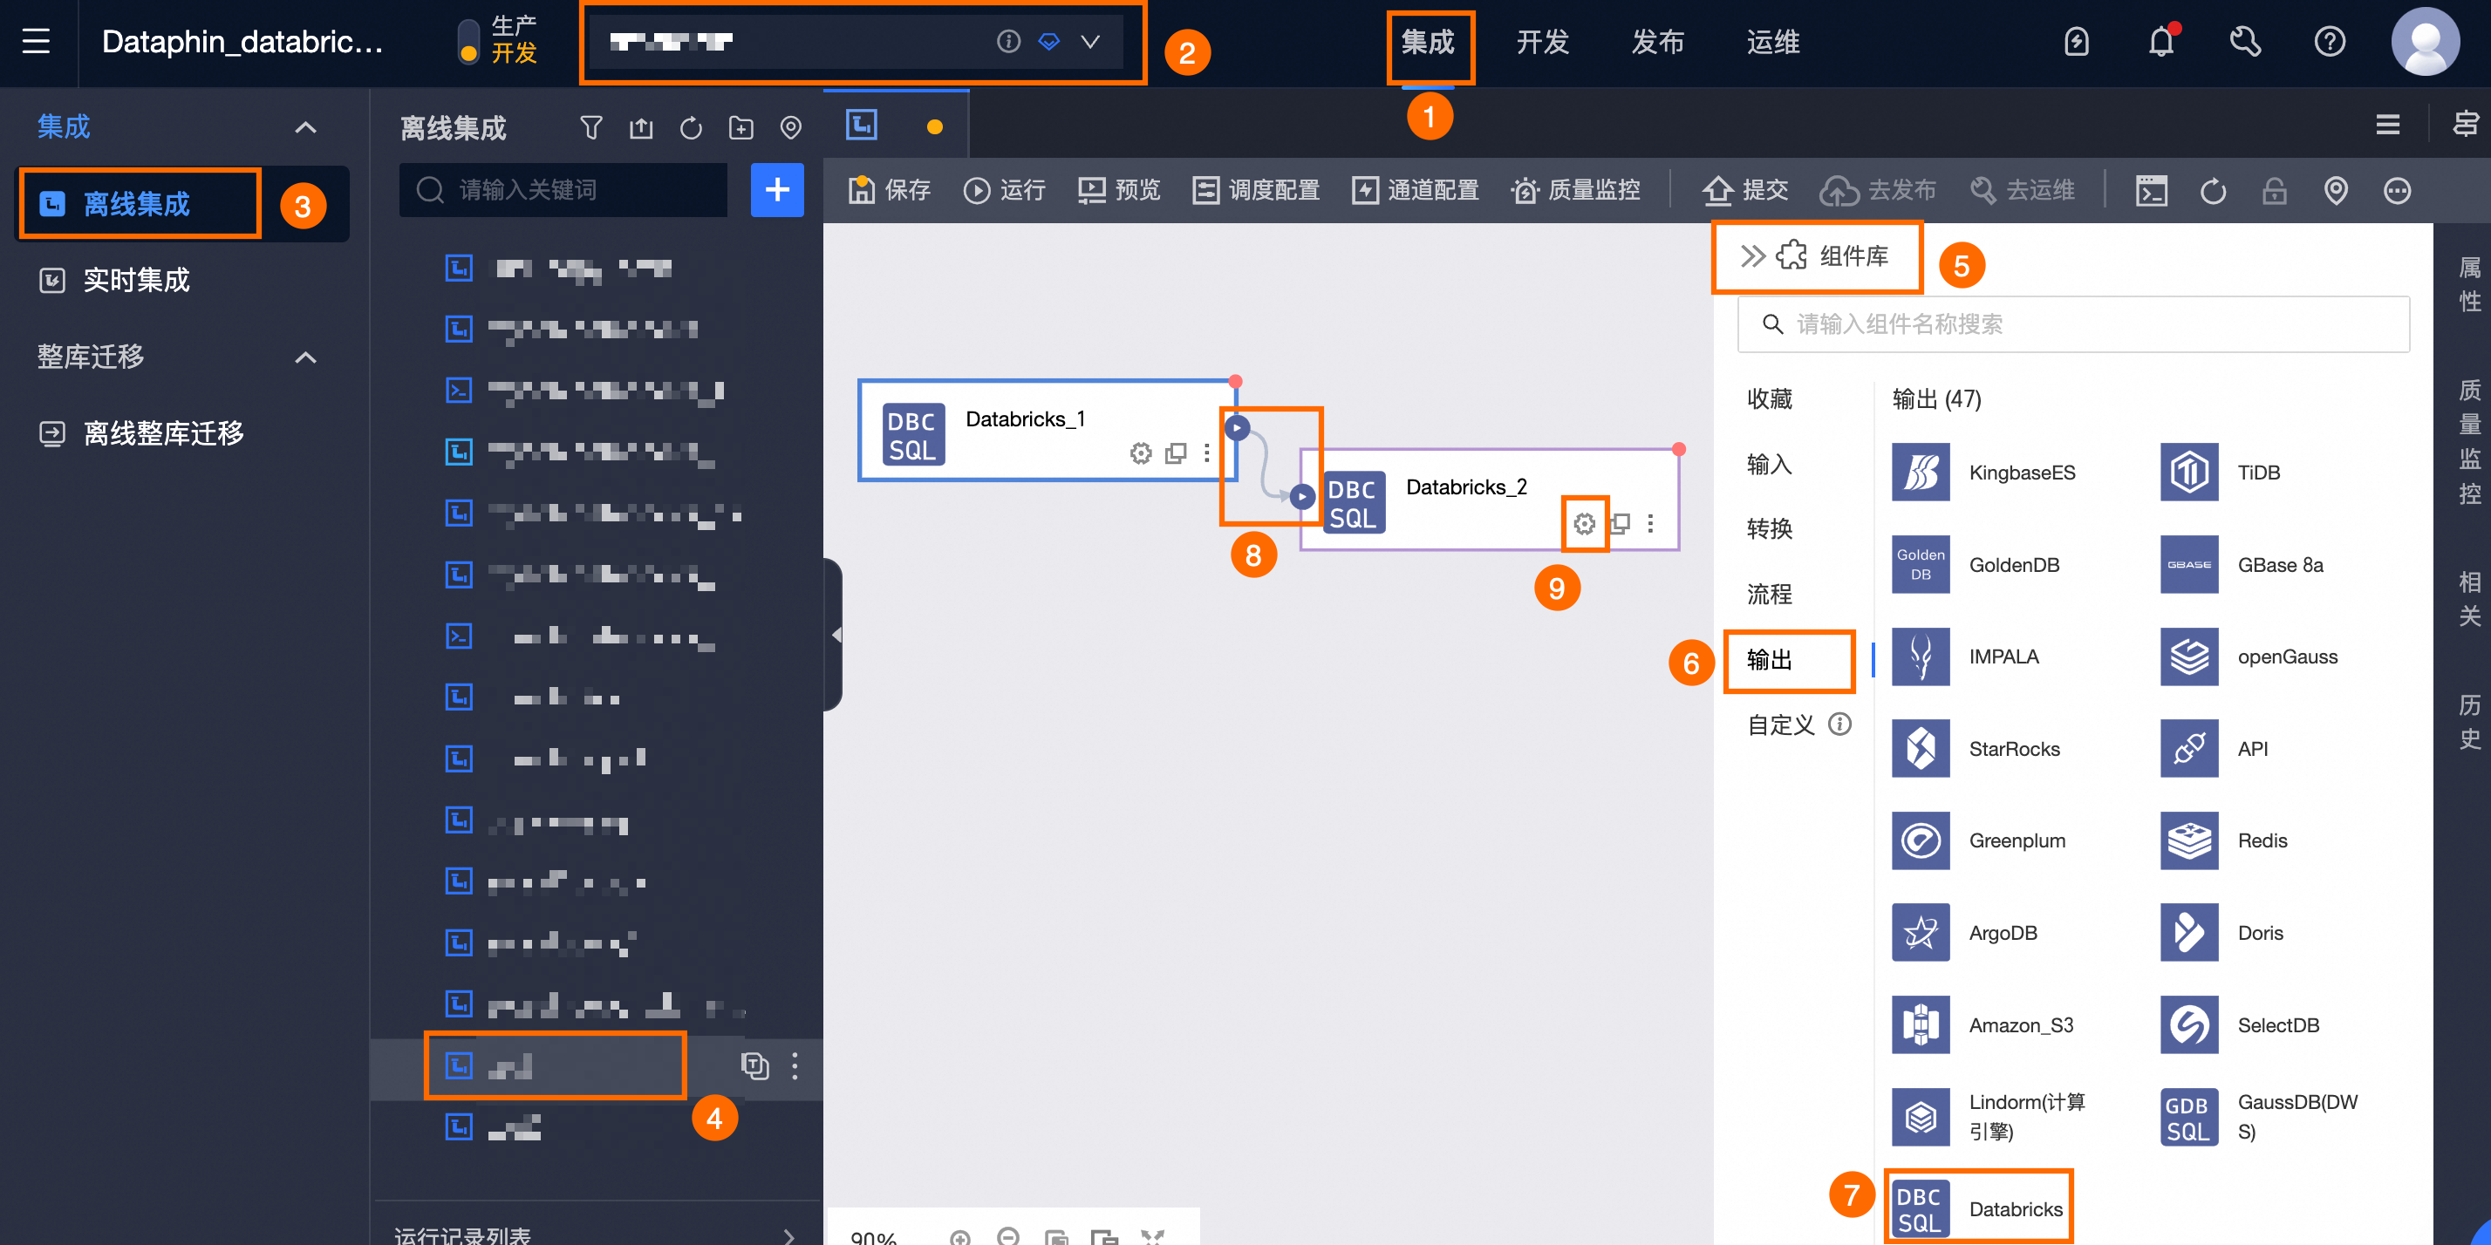
Task: Select the 输出 component category
Action: tap(1770, 660)
